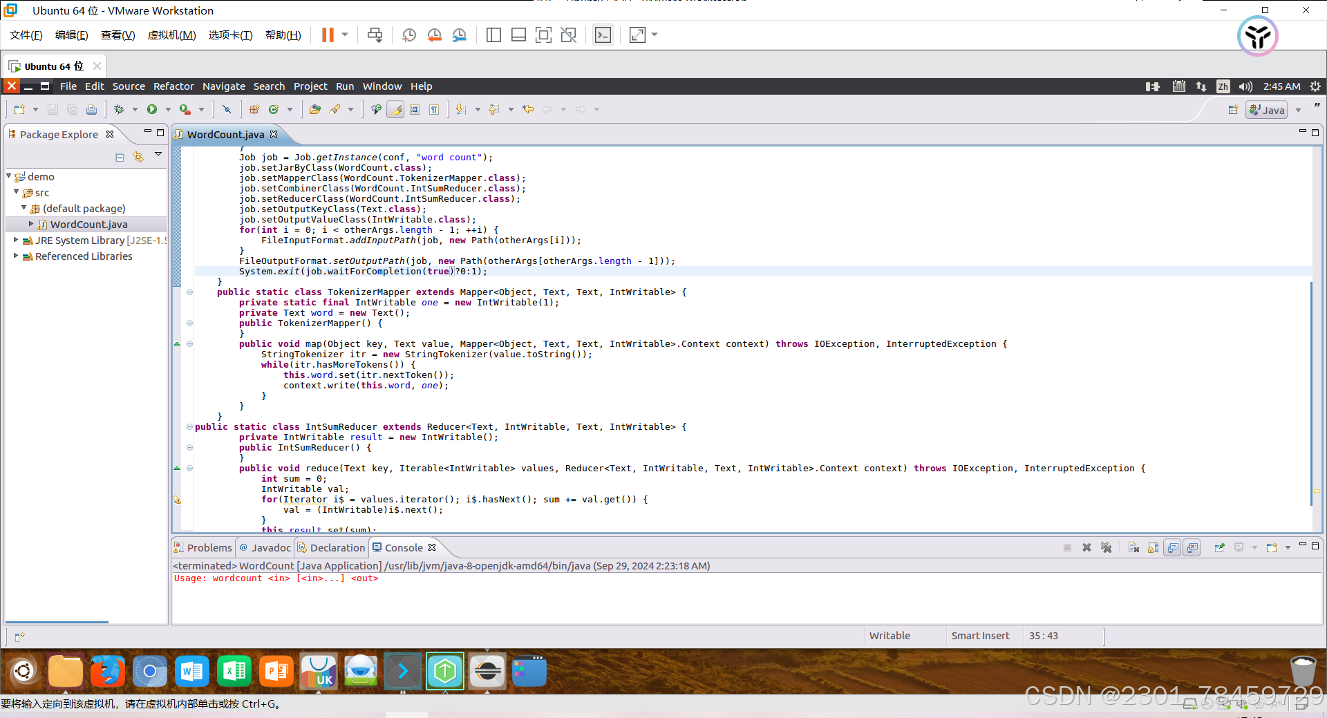Collapse All in Package Explorer
1327x718 pixels.
pos(119,157)
